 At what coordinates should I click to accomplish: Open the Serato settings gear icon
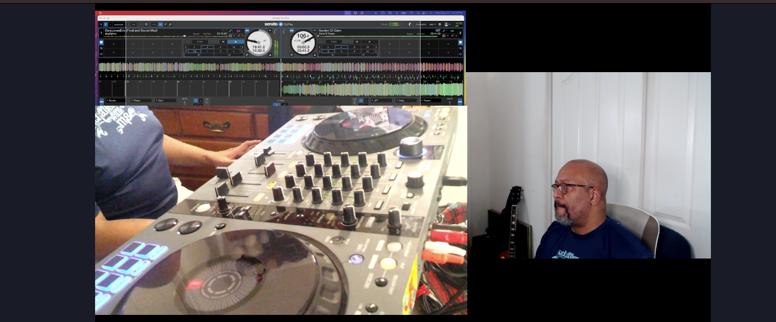tap(440, 24)
